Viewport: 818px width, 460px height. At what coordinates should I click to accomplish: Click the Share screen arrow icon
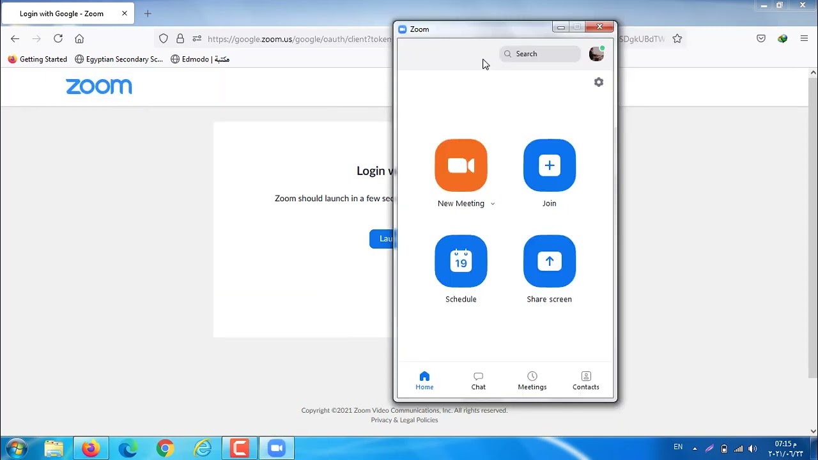tap(550, 261)
